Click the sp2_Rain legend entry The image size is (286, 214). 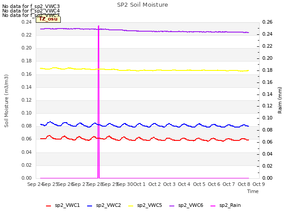(226, 206)
